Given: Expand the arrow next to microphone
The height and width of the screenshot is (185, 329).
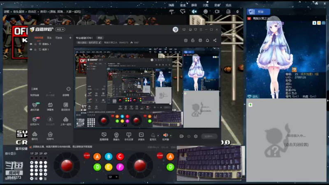Looking at the screenshot, I should coord(158,136).
